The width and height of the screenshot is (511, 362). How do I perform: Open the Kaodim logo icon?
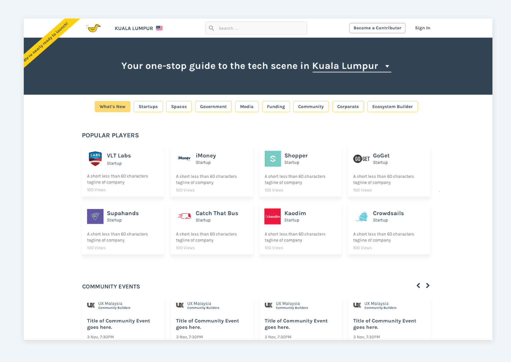[273, 216]
